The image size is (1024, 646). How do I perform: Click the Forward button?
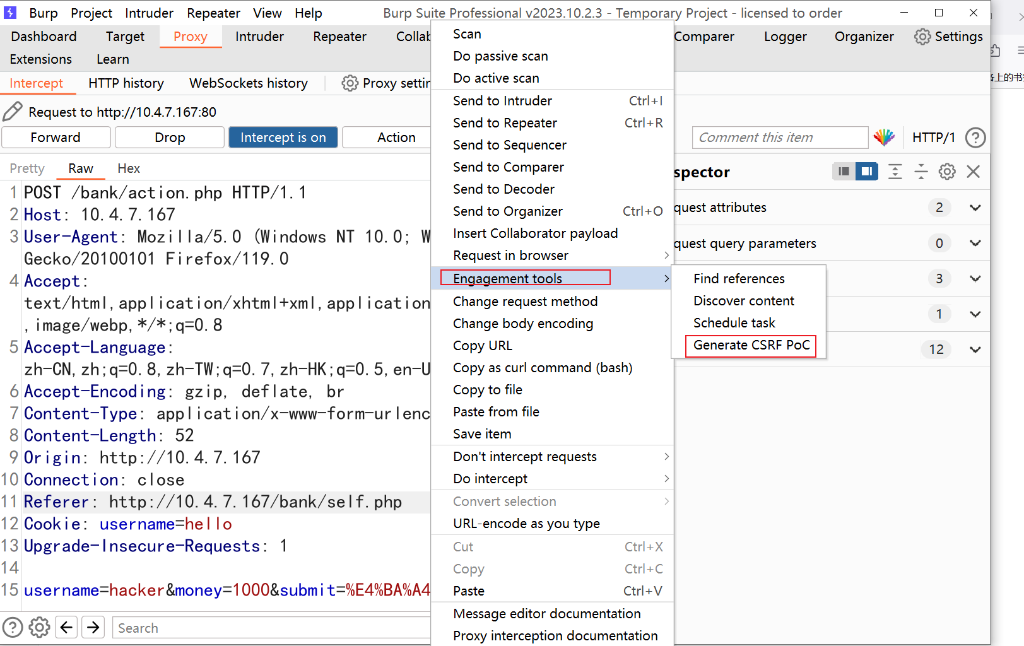tap(56, 138)
